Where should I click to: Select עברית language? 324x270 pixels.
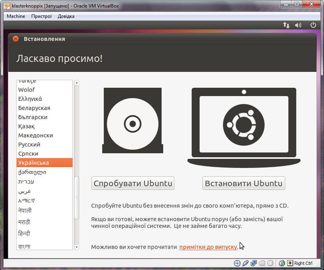pos(44,181)
